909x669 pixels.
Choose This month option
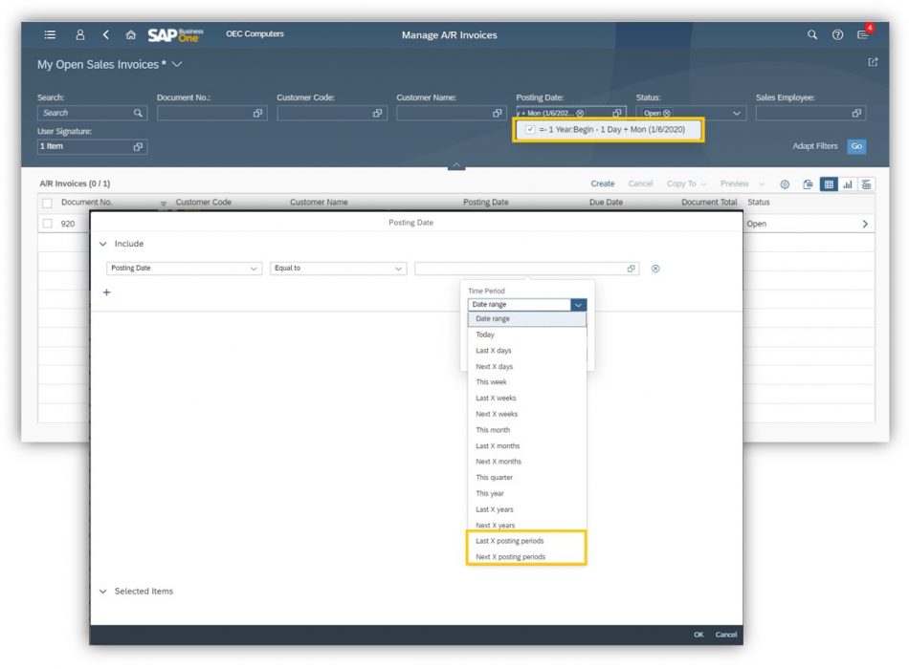[527, 430]
